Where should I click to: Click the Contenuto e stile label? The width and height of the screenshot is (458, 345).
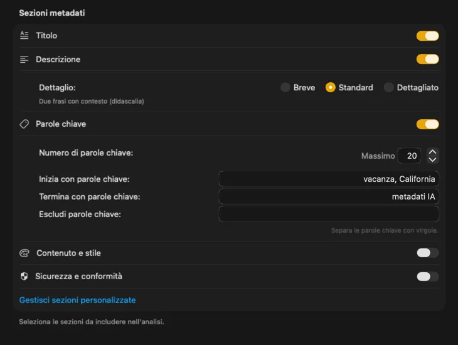68,253
